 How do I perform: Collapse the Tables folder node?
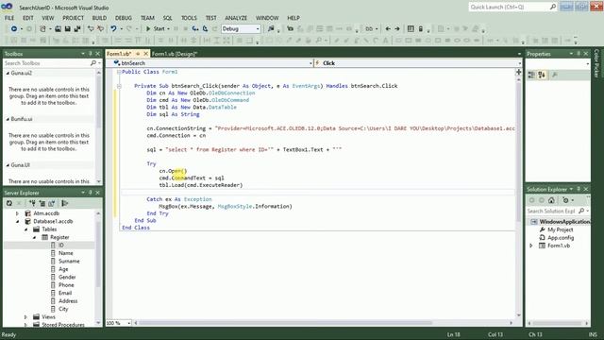point(25,229)
